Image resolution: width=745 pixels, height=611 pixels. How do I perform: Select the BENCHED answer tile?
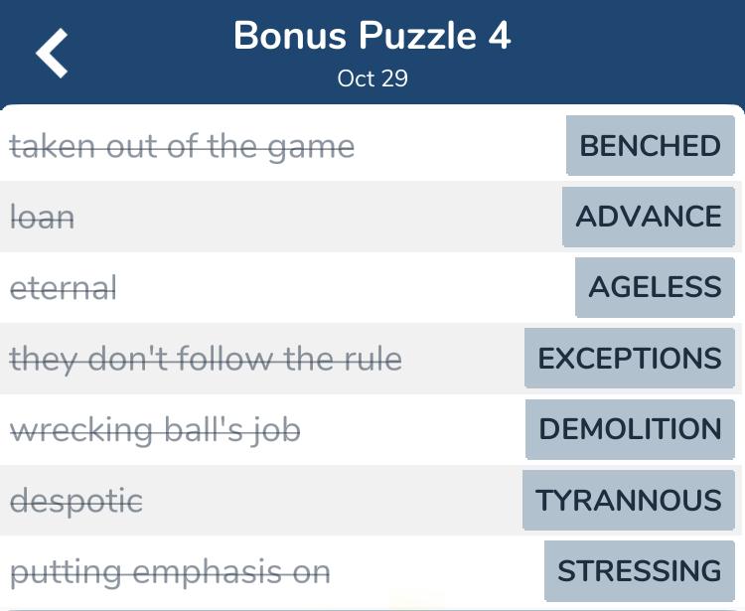(x=651, y=145)
